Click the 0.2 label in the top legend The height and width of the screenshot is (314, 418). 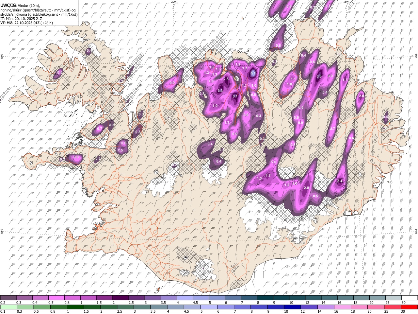point(2,302)
